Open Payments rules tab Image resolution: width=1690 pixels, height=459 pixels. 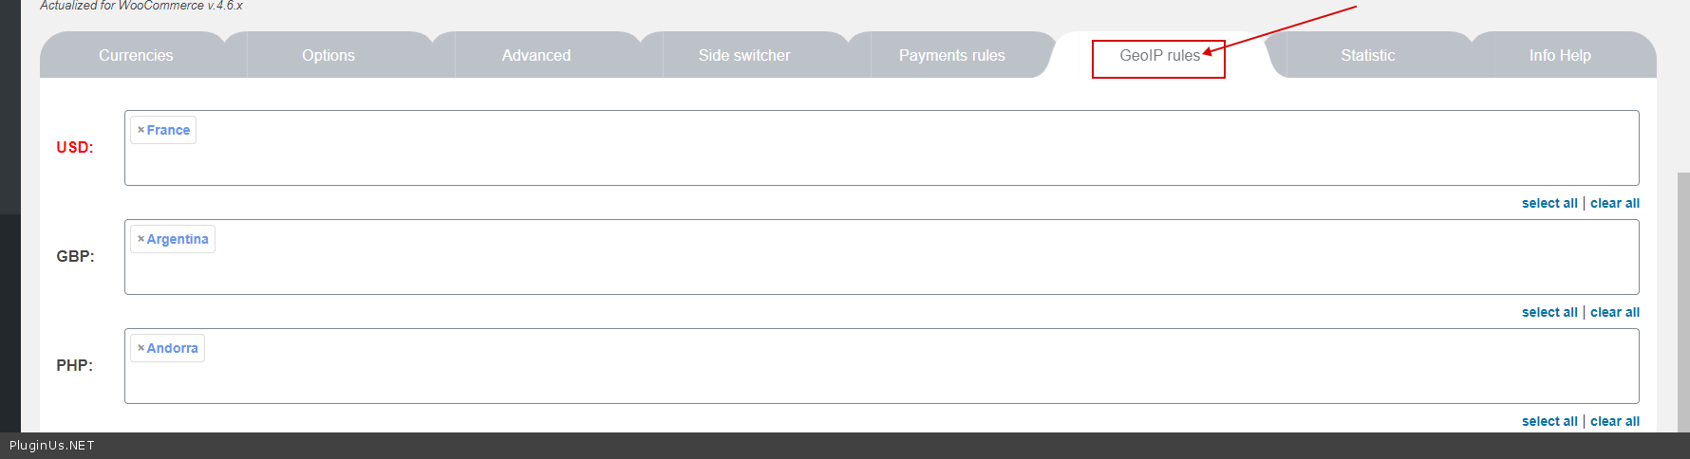952,55
